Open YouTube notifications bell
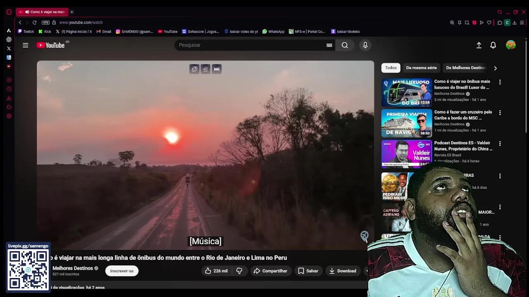 [493, 45]
